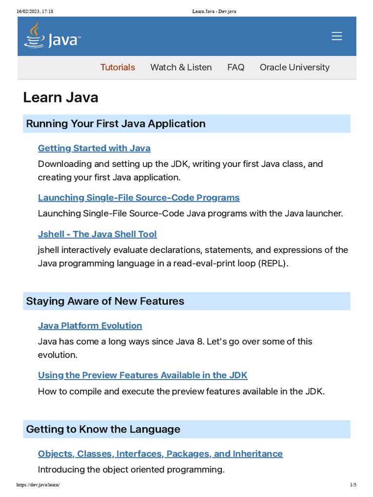Click the Java logo in header
Screen dimensions: 373x497
52,37
